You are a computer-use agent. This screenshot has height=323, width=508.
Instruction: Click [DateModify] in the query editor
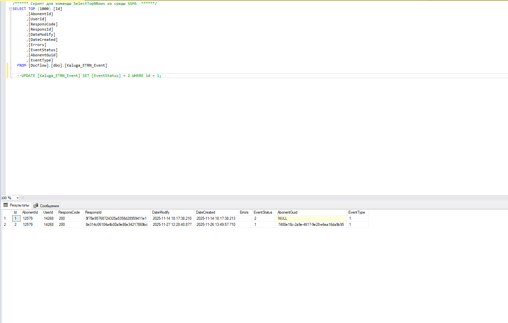click(x=42, y=34)
